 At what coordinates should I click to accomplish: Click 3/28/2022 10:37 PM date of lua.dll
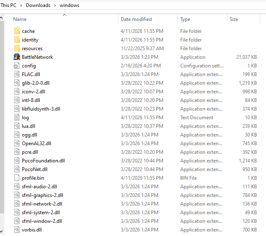[x=142, y=126]
